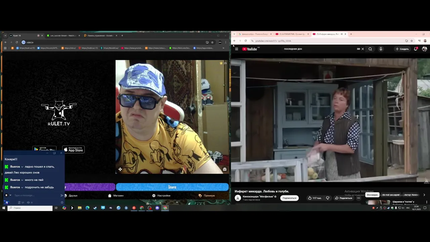The height and width of the screenshot is (242, 430).
Task: Select the 'Все видео' chip
Action: [372, 195]
